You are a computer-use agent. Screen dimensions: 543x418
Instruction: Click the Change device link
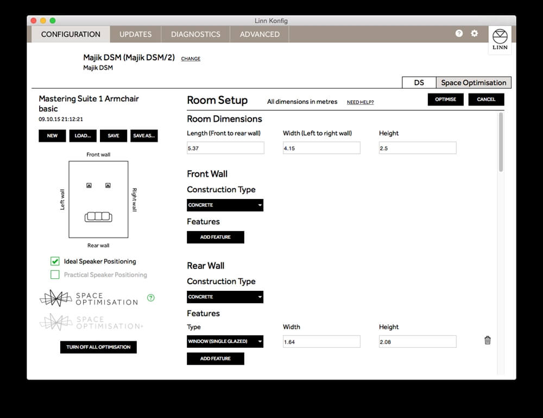(x=191, y=59)
